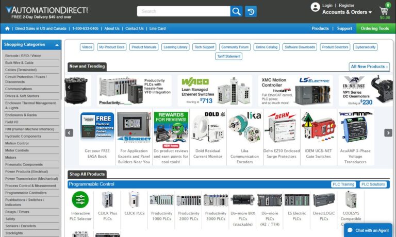Open CLICK PLCs product image

[135, 199]
